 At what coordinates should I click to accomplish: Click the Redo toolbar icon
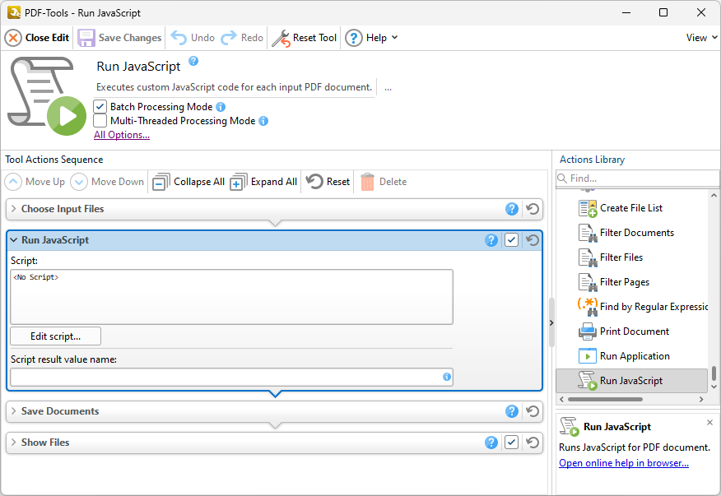pyautogui.click(x=229, y=38)
